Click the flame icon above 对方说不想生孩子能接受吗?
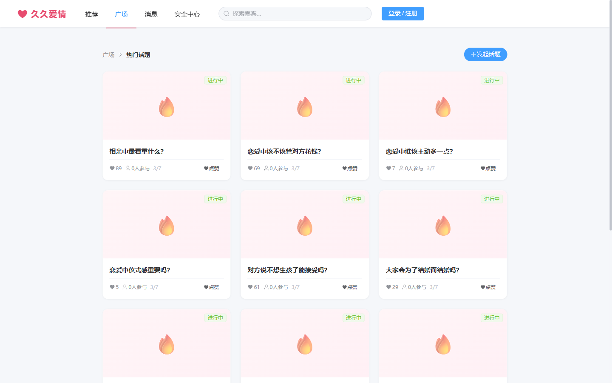 pos(305,226)
